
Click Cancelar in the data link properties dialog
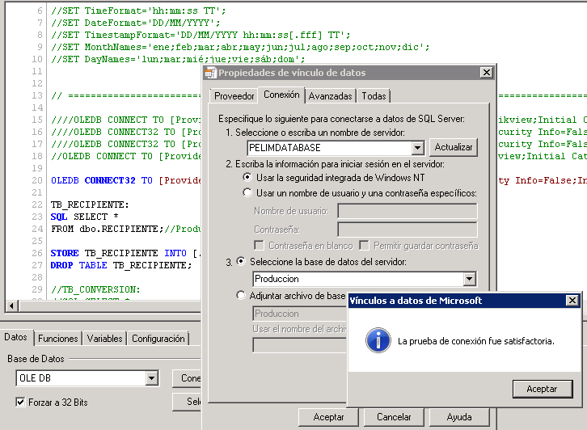(394, 417)
